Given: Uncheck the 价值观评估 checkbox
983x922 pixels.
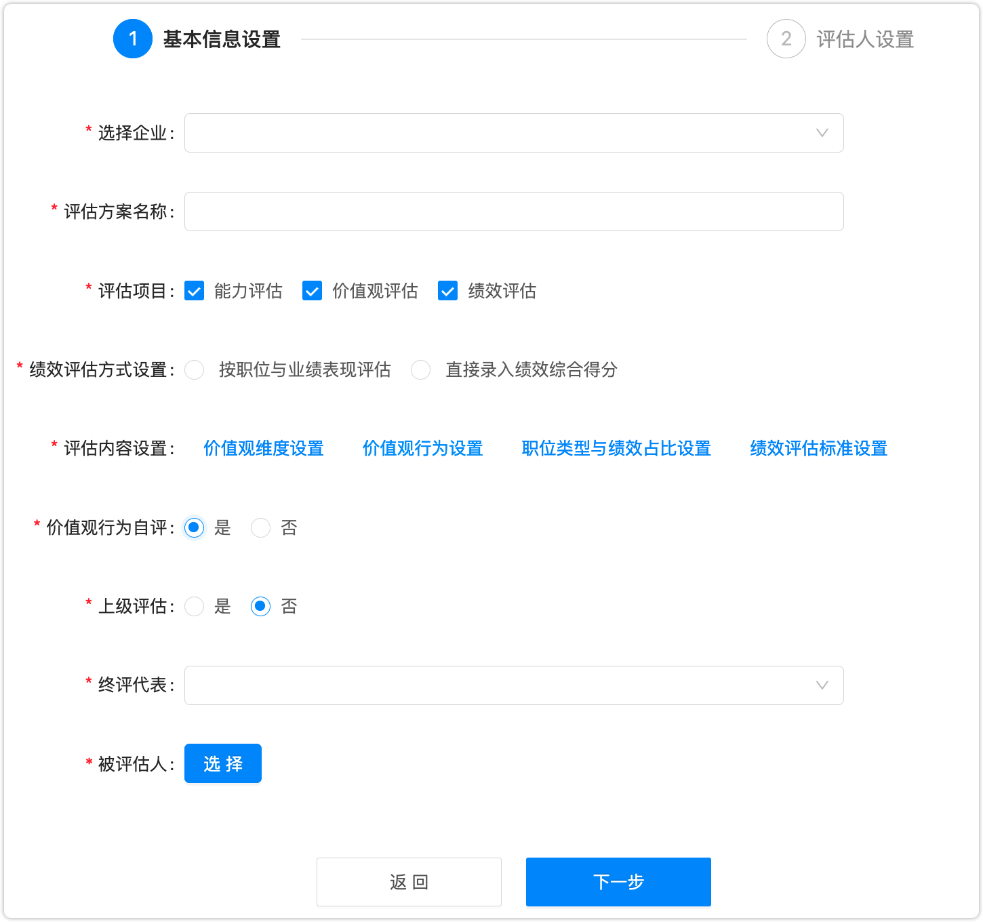Looking at the screenshot, I should (313, 291).
